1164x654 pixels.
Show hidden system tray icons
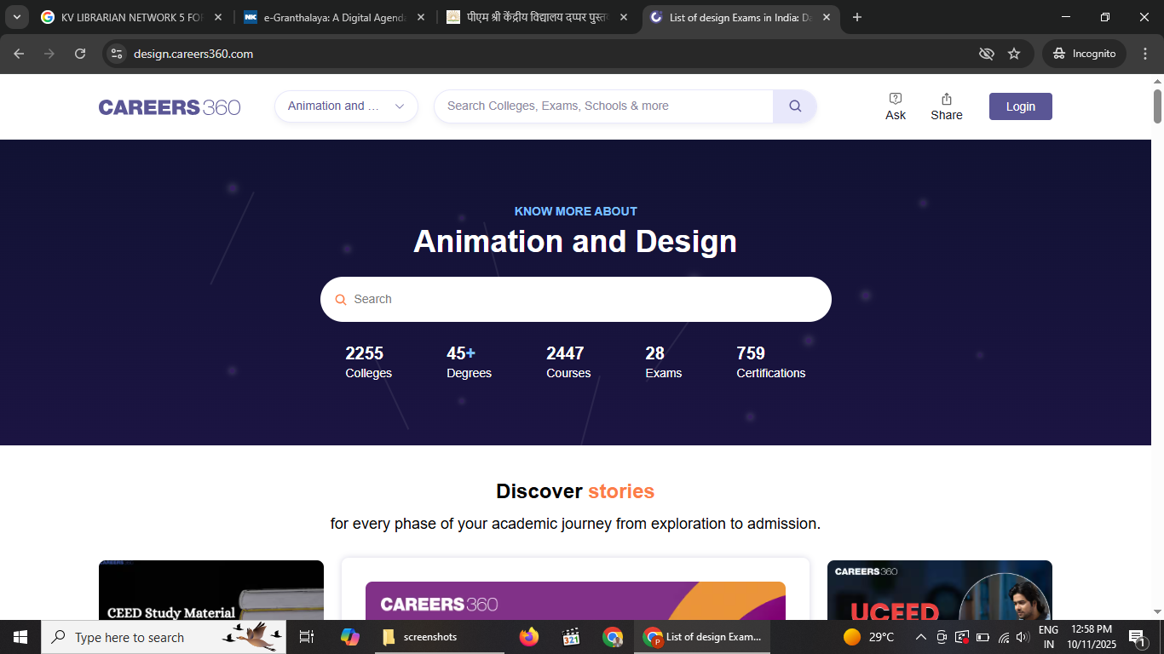click(920, 637)
